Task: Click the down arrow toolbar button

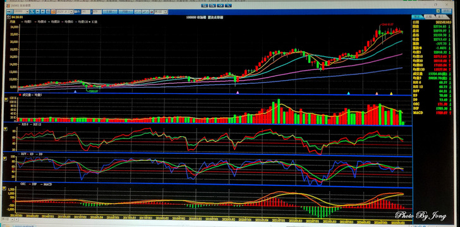Action: coord(43,12)
